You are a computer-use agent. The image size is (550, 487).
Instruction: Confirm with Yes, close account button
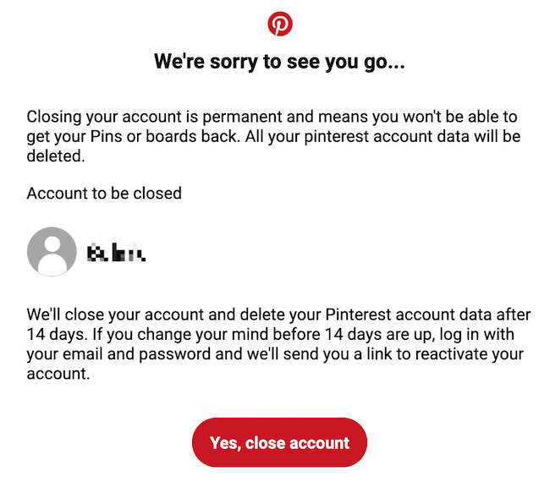[x=279, y=442]
